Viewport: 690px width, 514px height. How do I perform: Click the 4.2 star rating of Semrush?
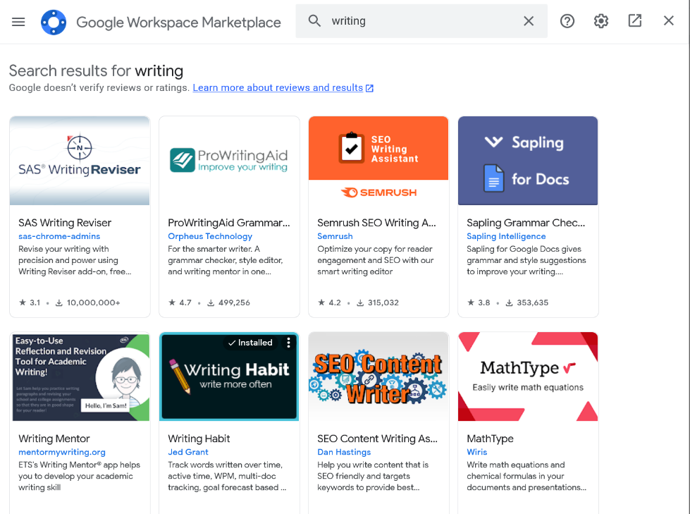point(329,302)
